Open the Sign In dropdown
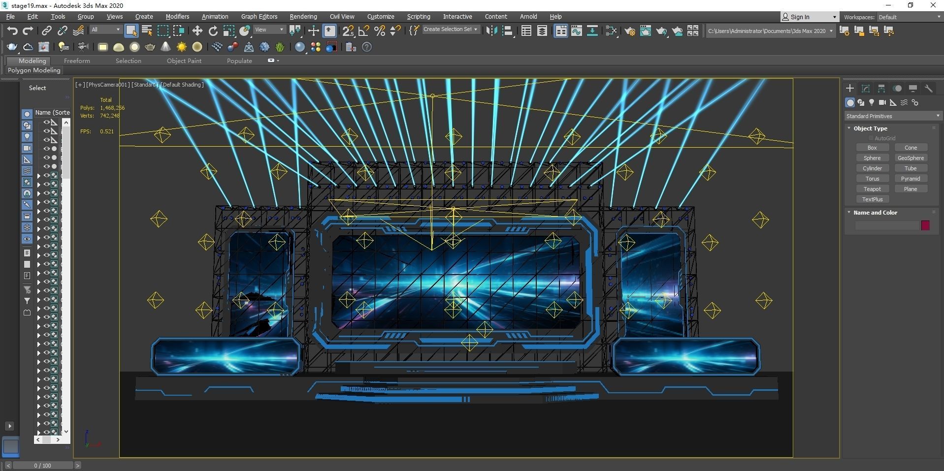944x471 pixels. (809, 17)
